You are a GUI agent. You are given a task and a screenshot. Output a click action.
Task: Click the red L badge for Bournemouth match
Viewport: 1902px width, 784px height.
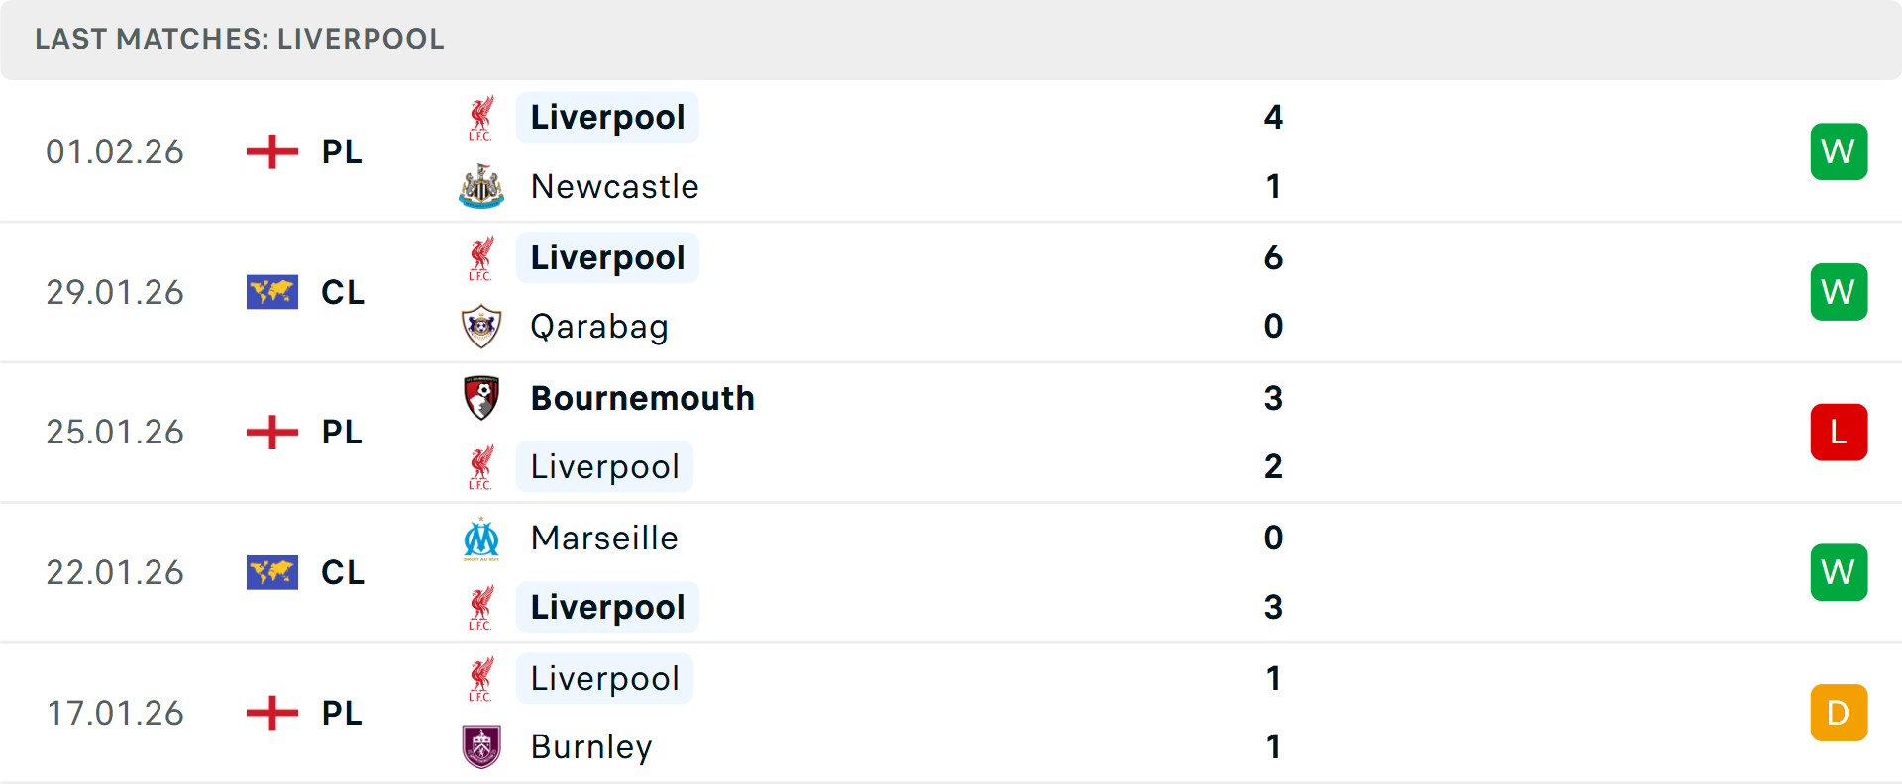point(1839,432)
